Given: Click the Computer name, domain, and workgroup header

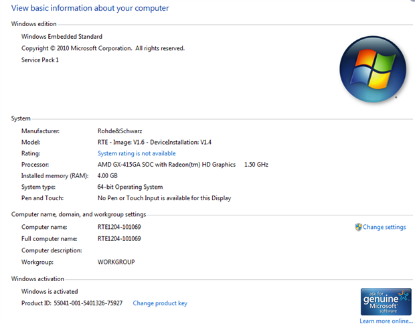Looking at the screenshot, I should click(78, 214).
